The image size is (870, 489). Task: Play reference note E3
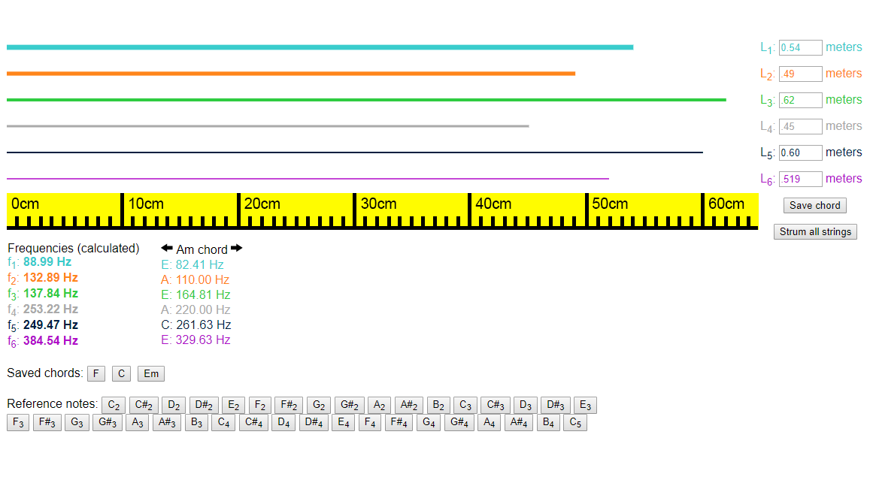tap(585, 405)
